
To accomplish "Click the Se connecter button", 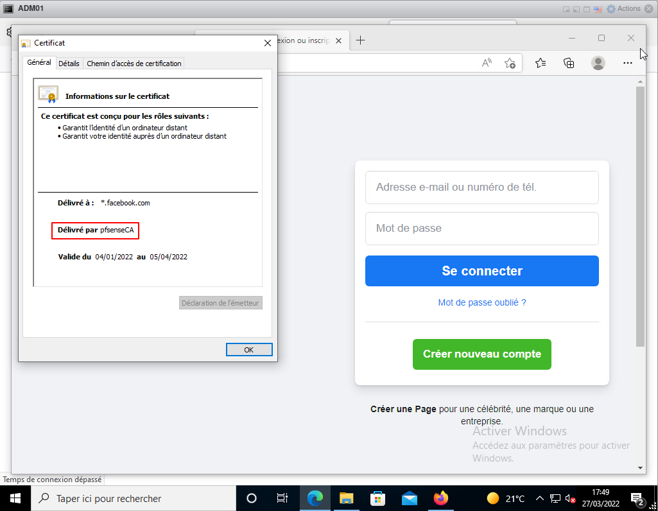I will pos(481,271).
